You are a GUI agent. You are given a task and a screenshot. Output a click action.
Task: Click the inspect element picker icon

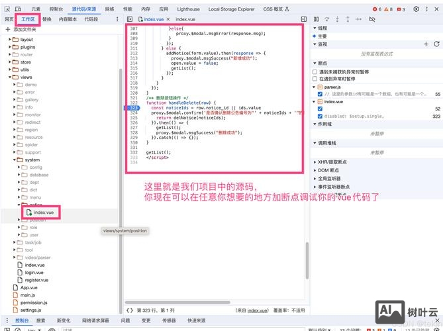(x=6, y=9)
